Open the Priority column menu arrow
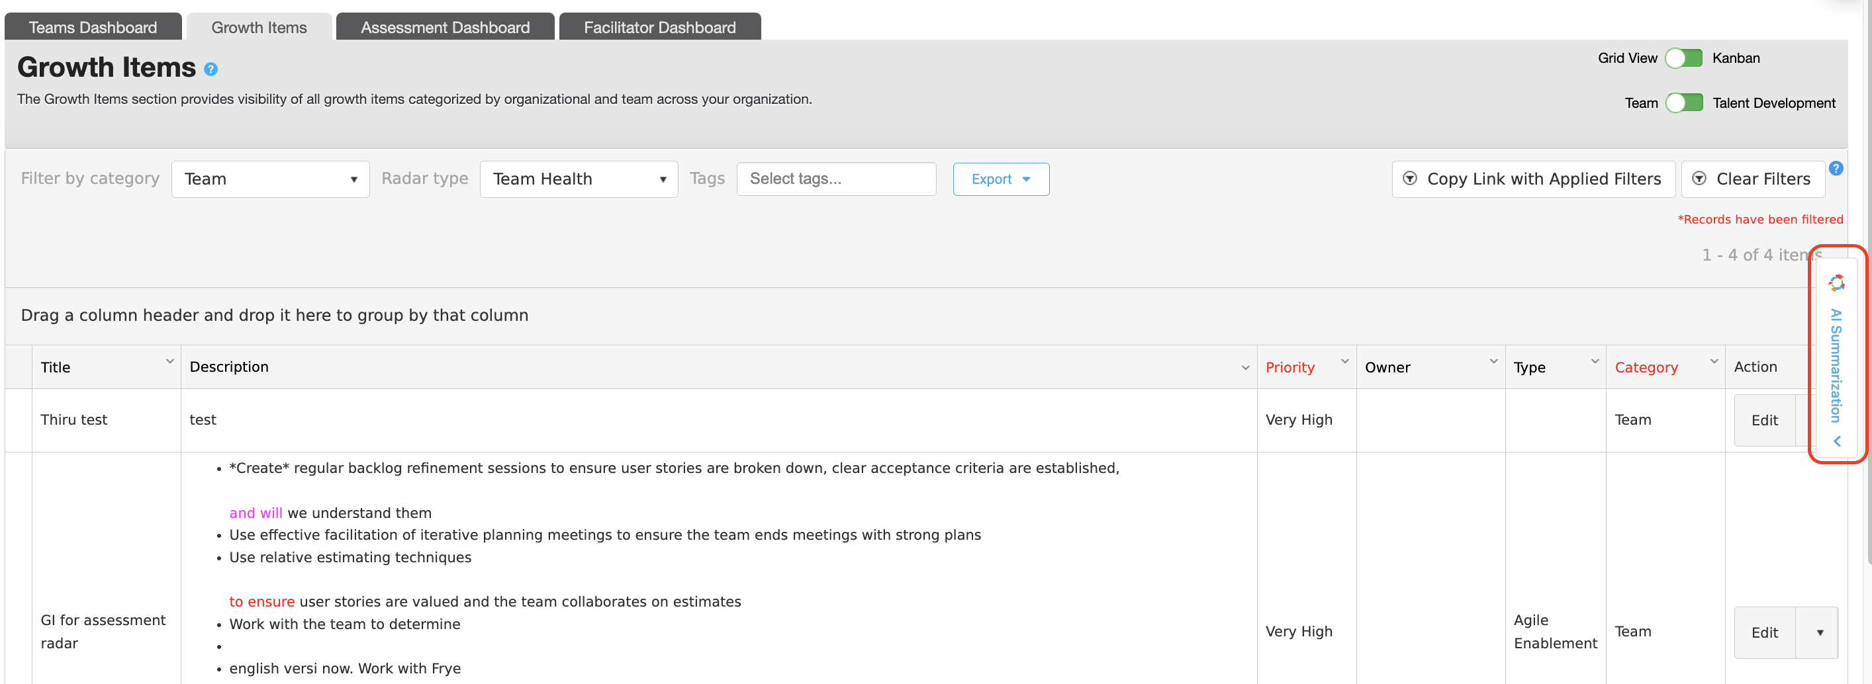Viewport: 1872px width, 684px height. [x=1344, y=362]
